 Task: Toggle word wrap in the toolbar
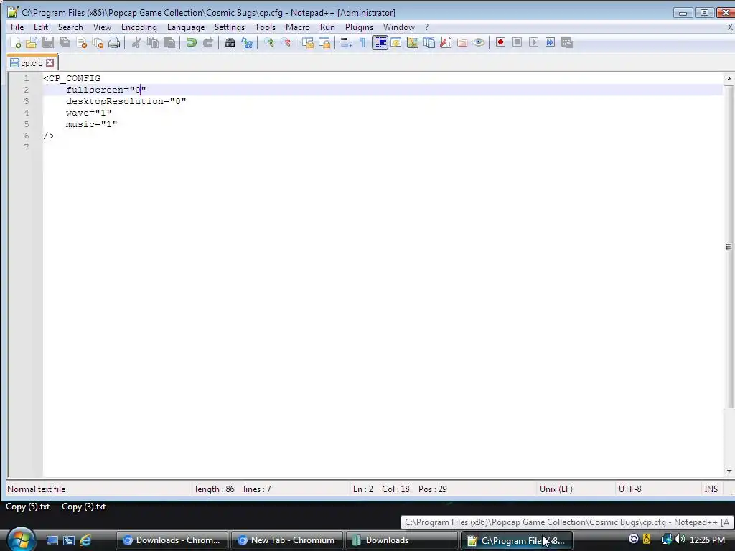click(x=346, y=42)
